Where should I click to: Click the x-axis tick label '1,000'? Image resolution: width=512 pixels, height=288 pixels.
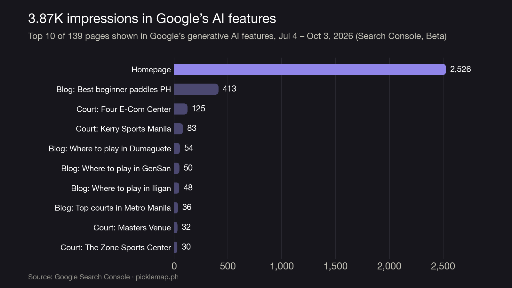[x=282, y=266]
